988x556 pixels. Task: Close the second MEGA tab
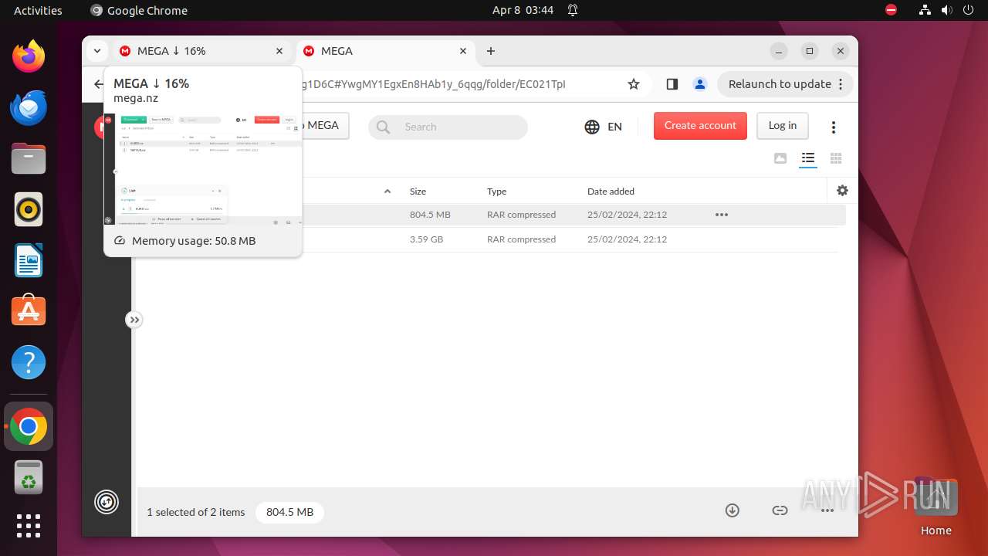coord(463,51)
